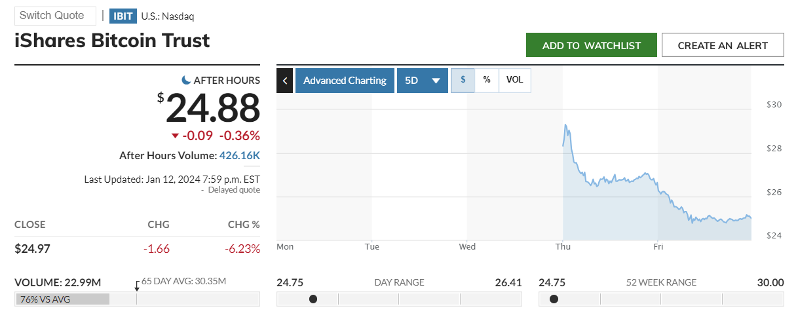798x319 pixels.
Task: Add IBIT to watchlist
Action: tap(591, 45)
